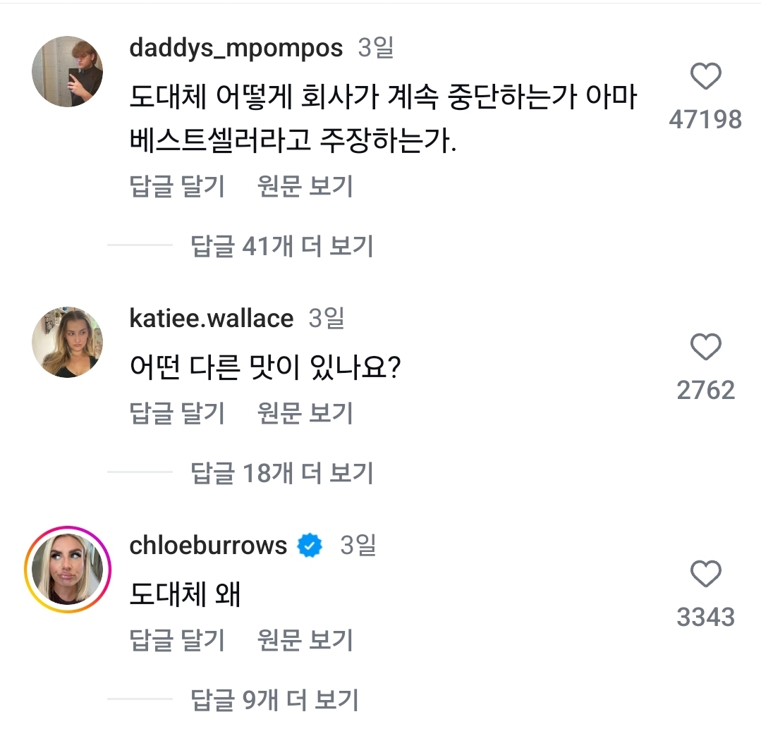
Task: Tap heart on chloeburrows comment
Action: (x=705, y=575)
